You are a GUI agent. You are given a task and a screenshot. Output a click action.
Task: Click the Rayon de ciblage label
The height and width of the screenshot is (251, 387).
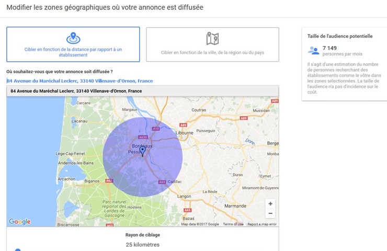coord(143,235)
